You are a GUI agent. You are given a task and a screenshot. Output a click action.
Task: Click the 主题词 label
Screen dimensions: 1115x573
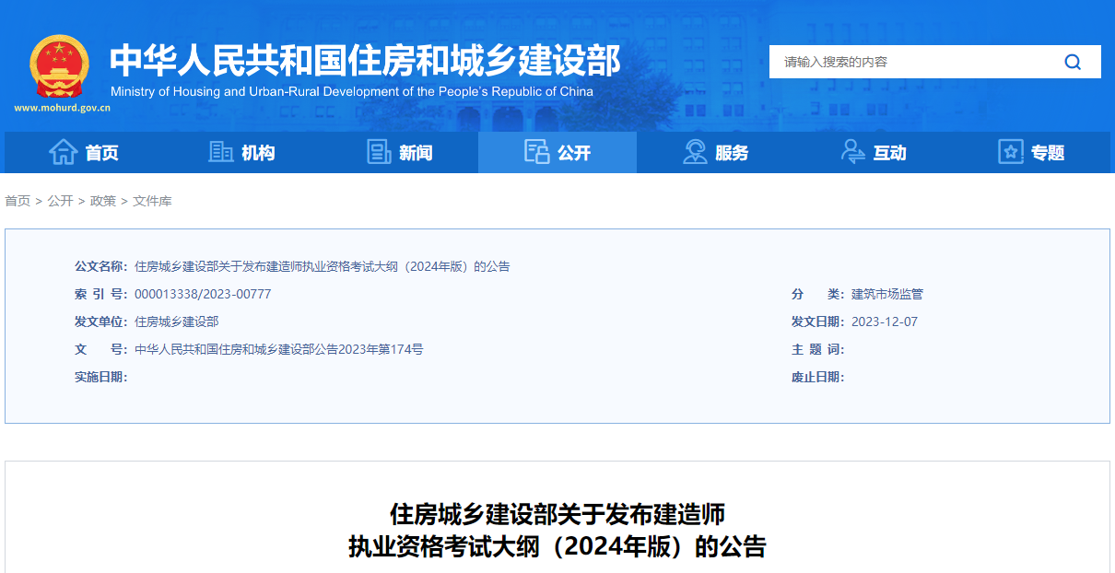818,350
